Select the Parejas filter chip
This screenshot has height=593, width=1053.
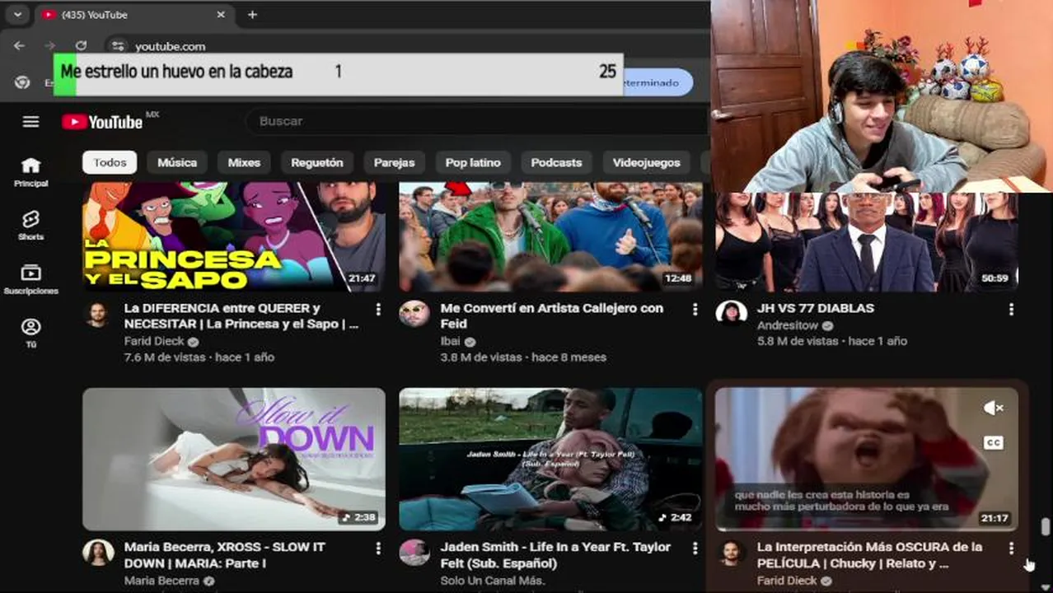click(394, 162)
